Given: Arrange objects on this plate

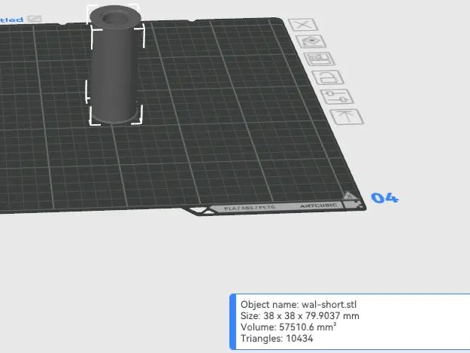Looking at the screenshot, I should coord(320,59).
